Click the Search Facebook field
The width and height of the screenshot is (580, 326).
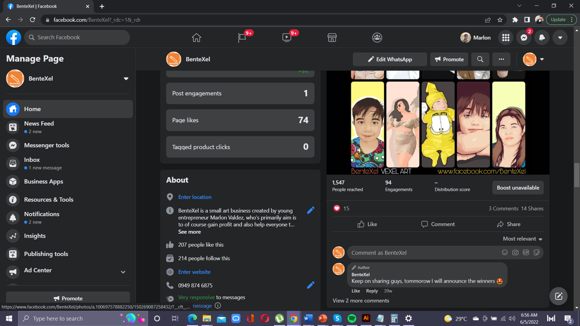coord(77,38)
